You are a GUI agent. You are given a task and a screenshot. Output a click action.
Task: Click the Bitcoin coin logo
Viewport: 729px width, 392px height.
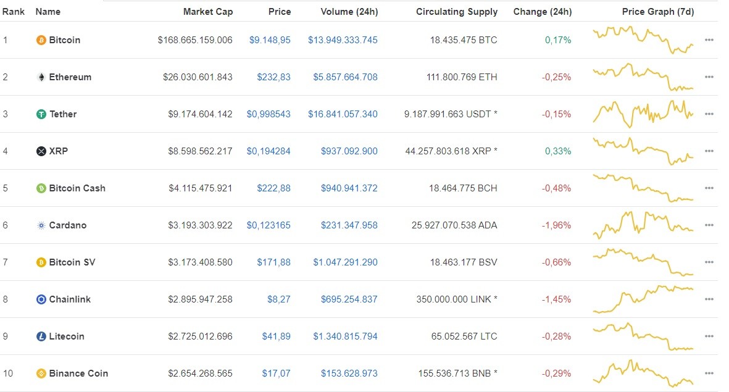[41, 40]
